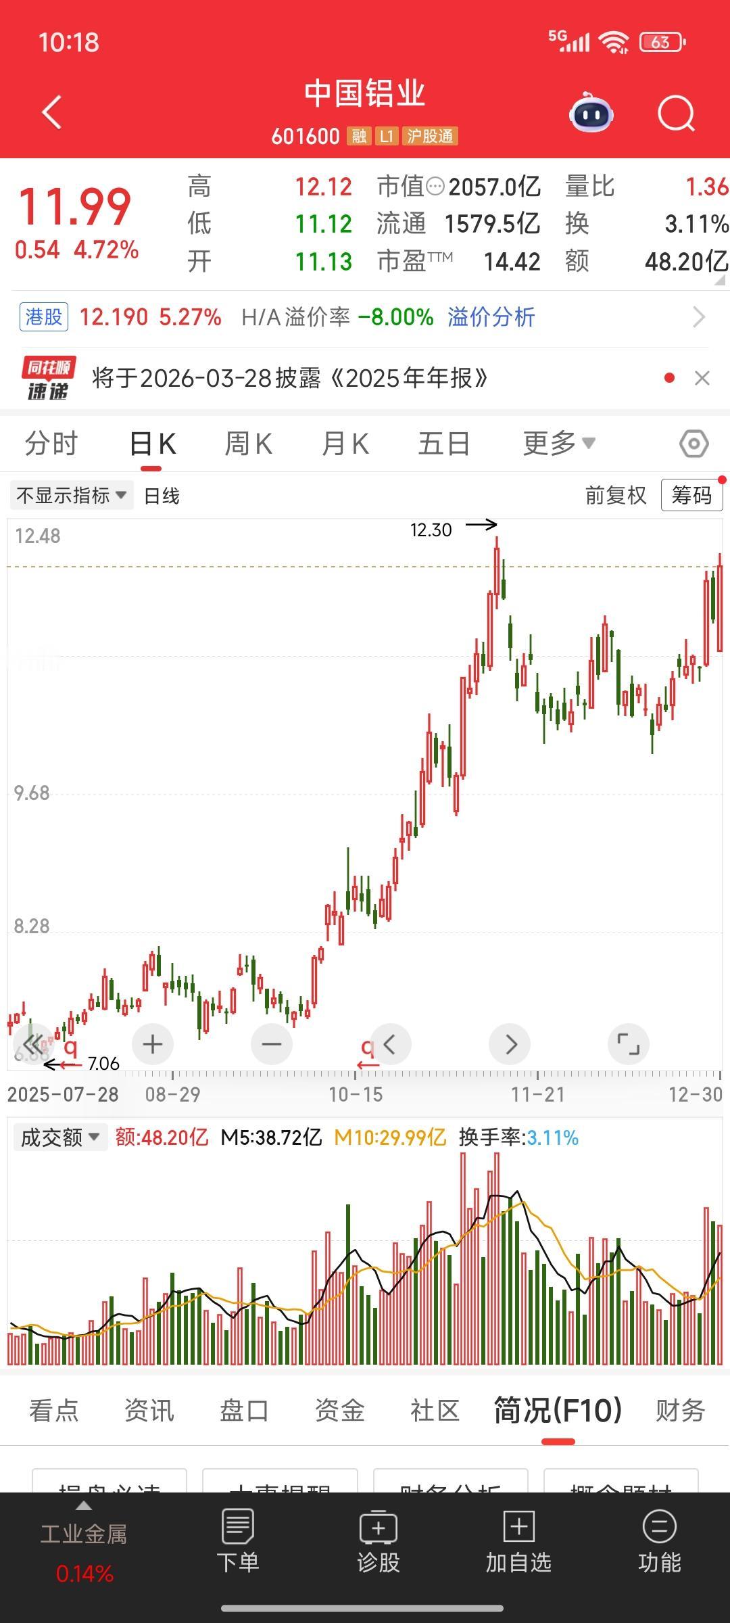Open 不显示指标 indicator dropdown
The height and width of the screenshot is (1623, 730).
pyautogui.click(x=72, y=496)
